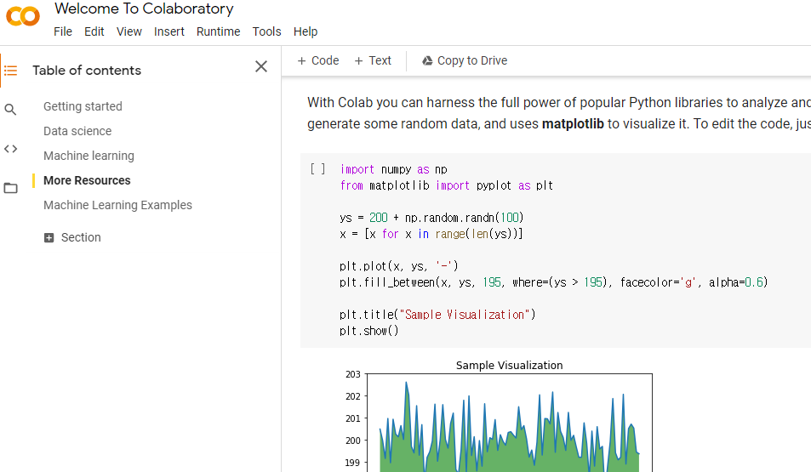Open the Files folder icon

tap(10, 188)
